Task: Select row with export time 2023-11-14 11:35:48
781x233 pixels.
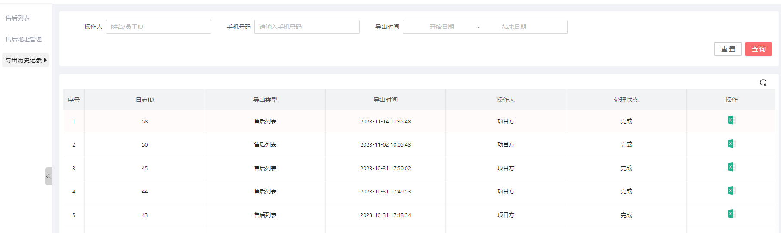Action: coord(385,122)
